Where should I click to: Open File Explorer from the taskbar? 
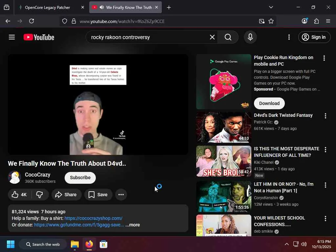pyautogui.click(x=75, y=244)
